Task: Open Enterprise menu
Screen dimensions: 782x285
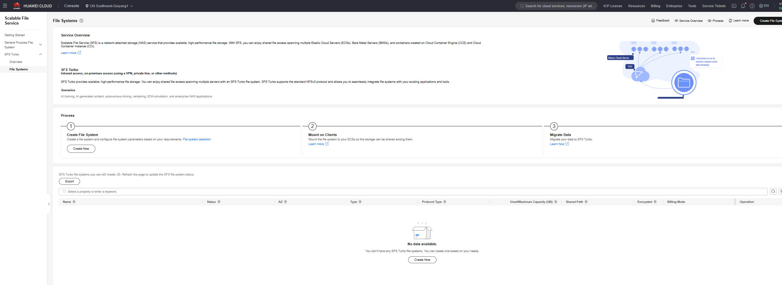Action: pyautogui.click(x=674, y=6)
